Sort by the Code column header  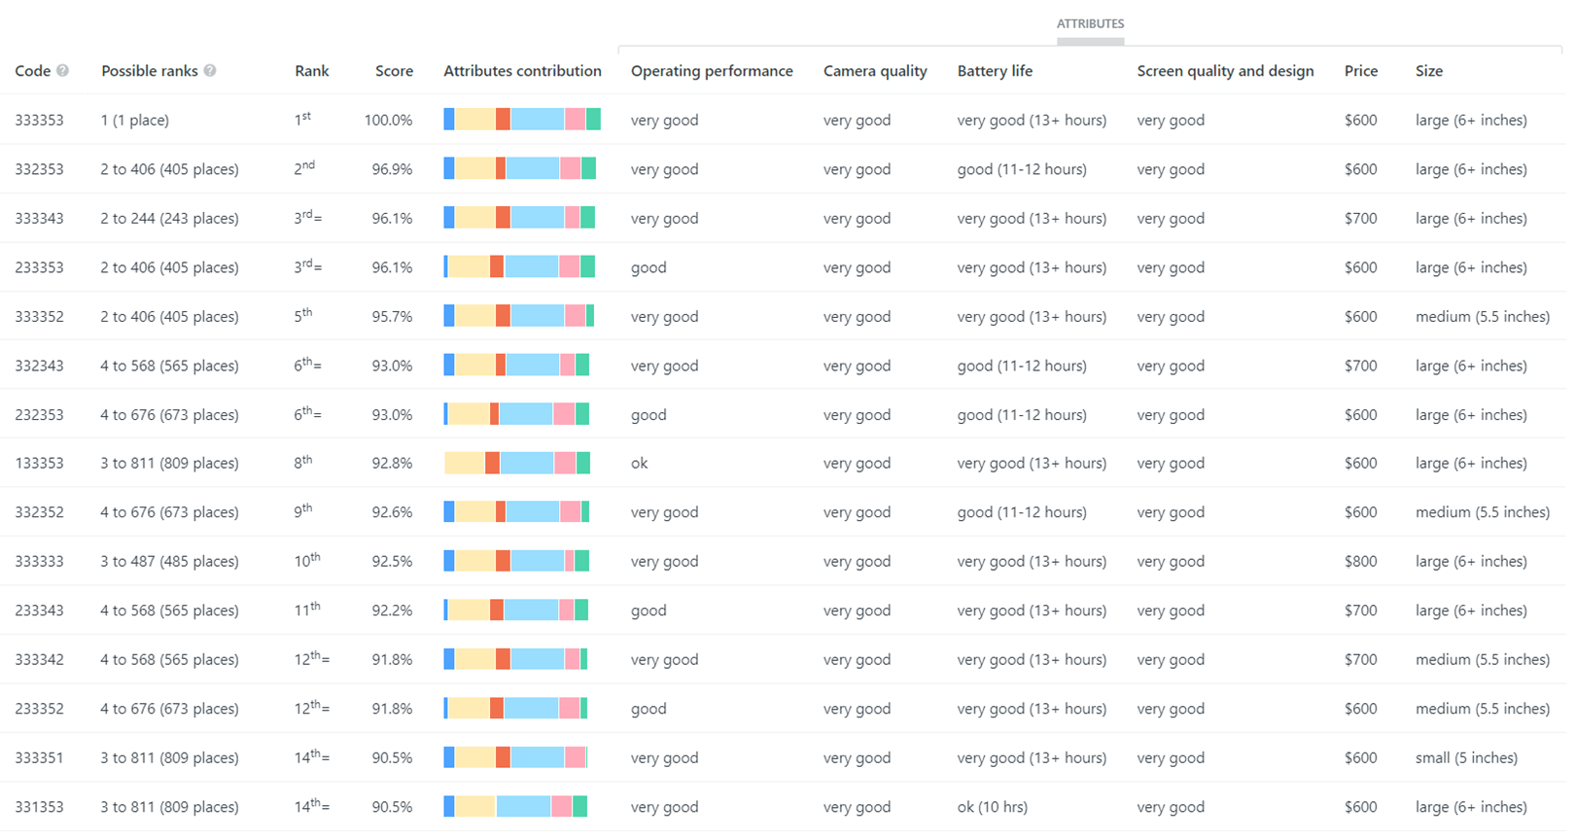[x=32, y=71]
